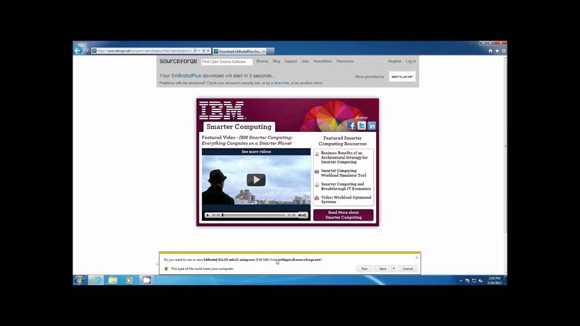This screenshot has width=580, height=326.
Task: Expand the Save button dropdown arrow
Action: click(393, 268)
